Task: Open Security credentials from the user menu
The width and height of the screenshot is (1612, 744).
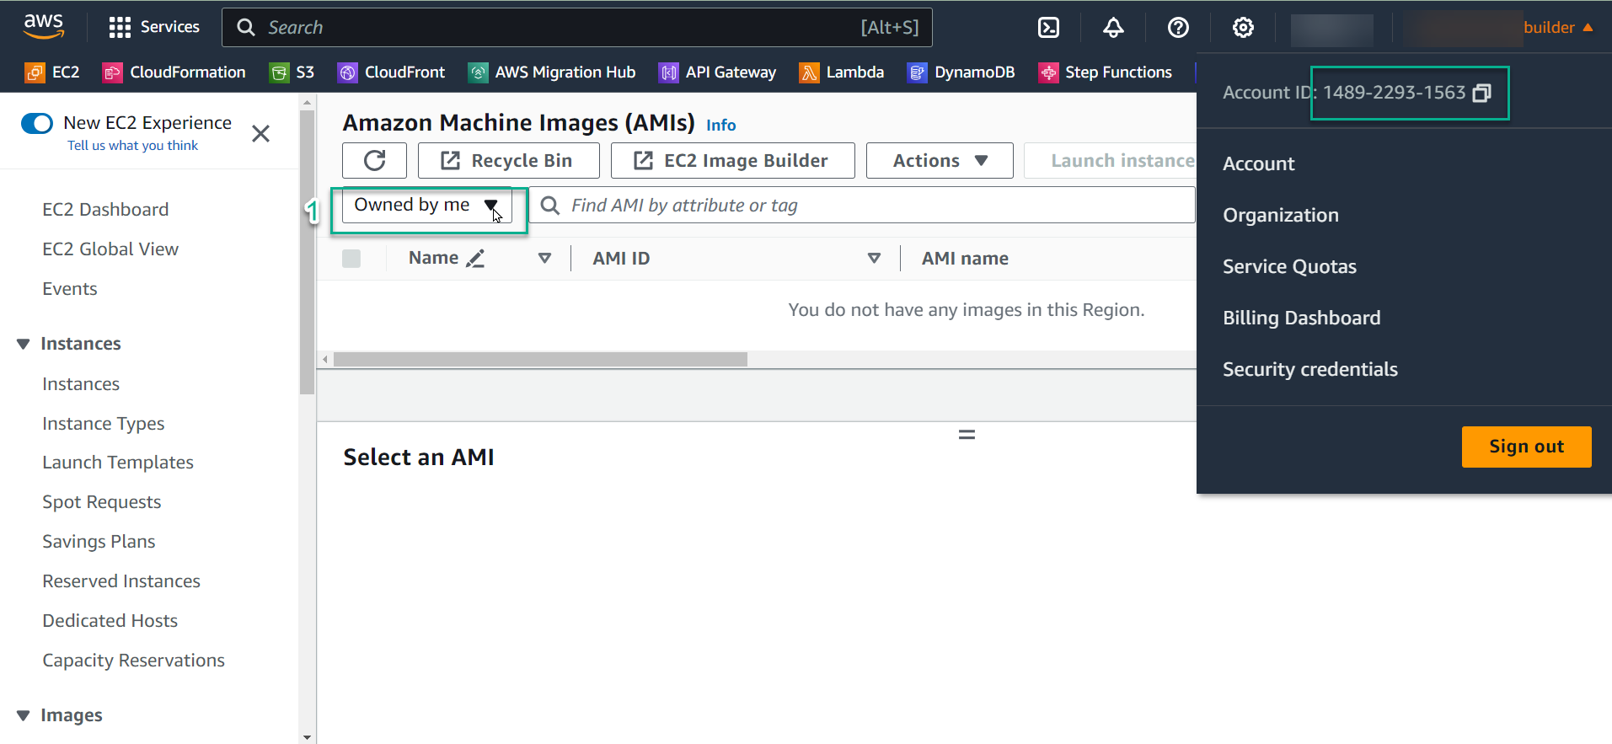Action: (x=1310, y=370)
